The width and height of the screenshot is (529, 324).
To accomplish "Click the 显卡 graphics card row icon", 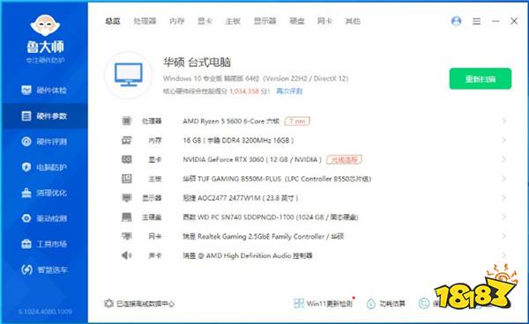I will (x=126, y=159).
